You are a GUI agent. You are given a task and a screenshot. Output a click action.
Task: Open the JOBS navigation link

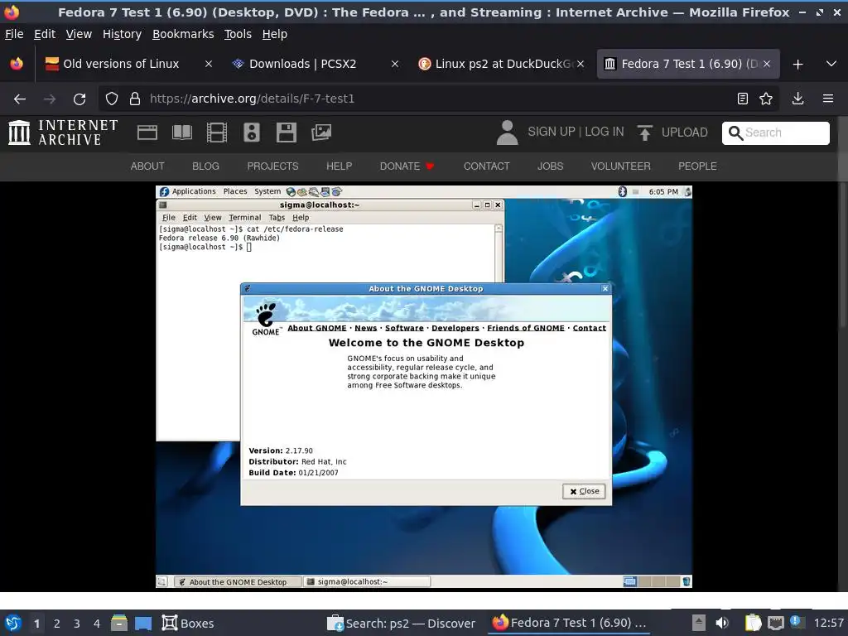[550, 166]
